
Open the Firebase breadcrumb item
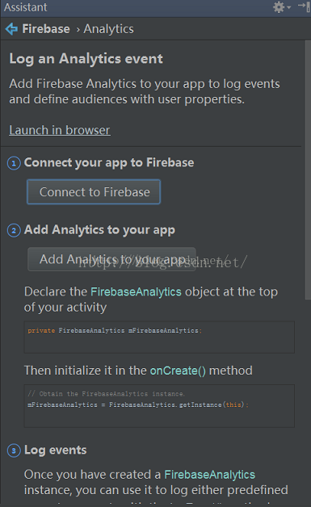point(46,29)
